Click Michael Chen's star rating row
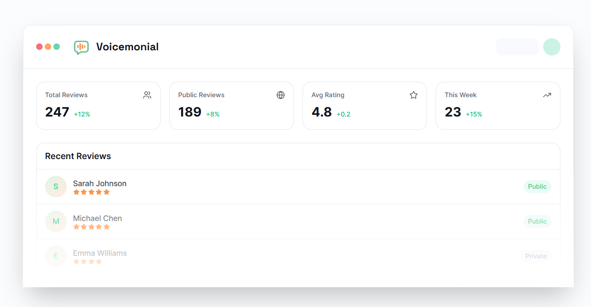This screenshot has width=591, height=307. click(92, 227)
